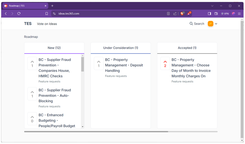Image resolution: width=245 pixels, height=144 pixels.
Task: Switch to the Roadmap | TES browser tab
Action: (24, 6)
